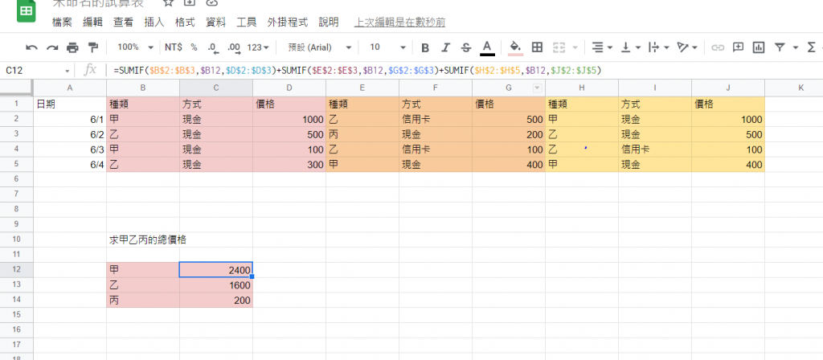
Task: Select the 丙 cell in row 14
Action: tap(143, 301)
